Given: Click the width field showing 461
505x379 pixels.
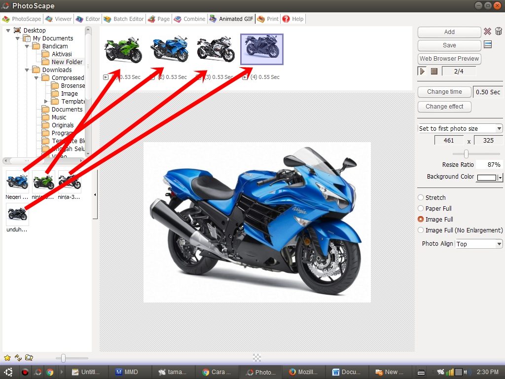Looking at the screenshot, I should [x=449, y=141].
